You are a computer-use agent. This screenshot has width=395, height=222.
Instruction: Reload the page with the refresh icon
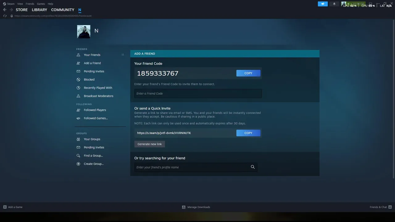5,16
